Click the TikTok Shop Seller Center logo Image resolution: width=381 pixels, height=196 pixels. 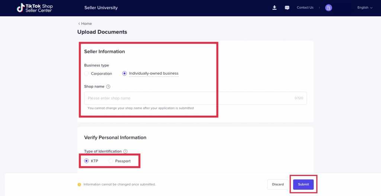coord(35,8)
